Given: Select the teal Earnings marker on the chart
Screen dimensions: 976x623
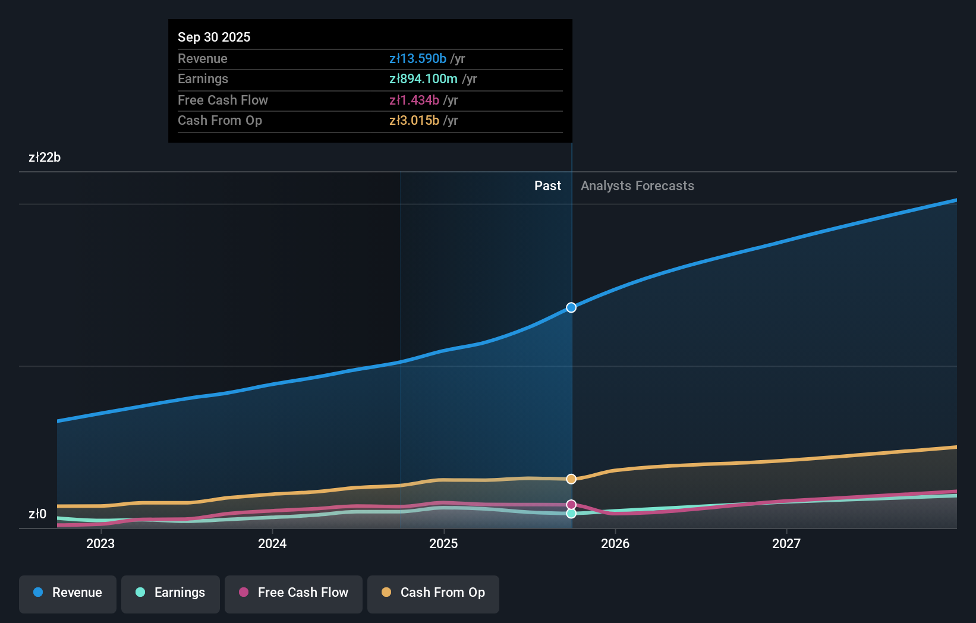Looking at the screenshot, I should coord(571,514).
